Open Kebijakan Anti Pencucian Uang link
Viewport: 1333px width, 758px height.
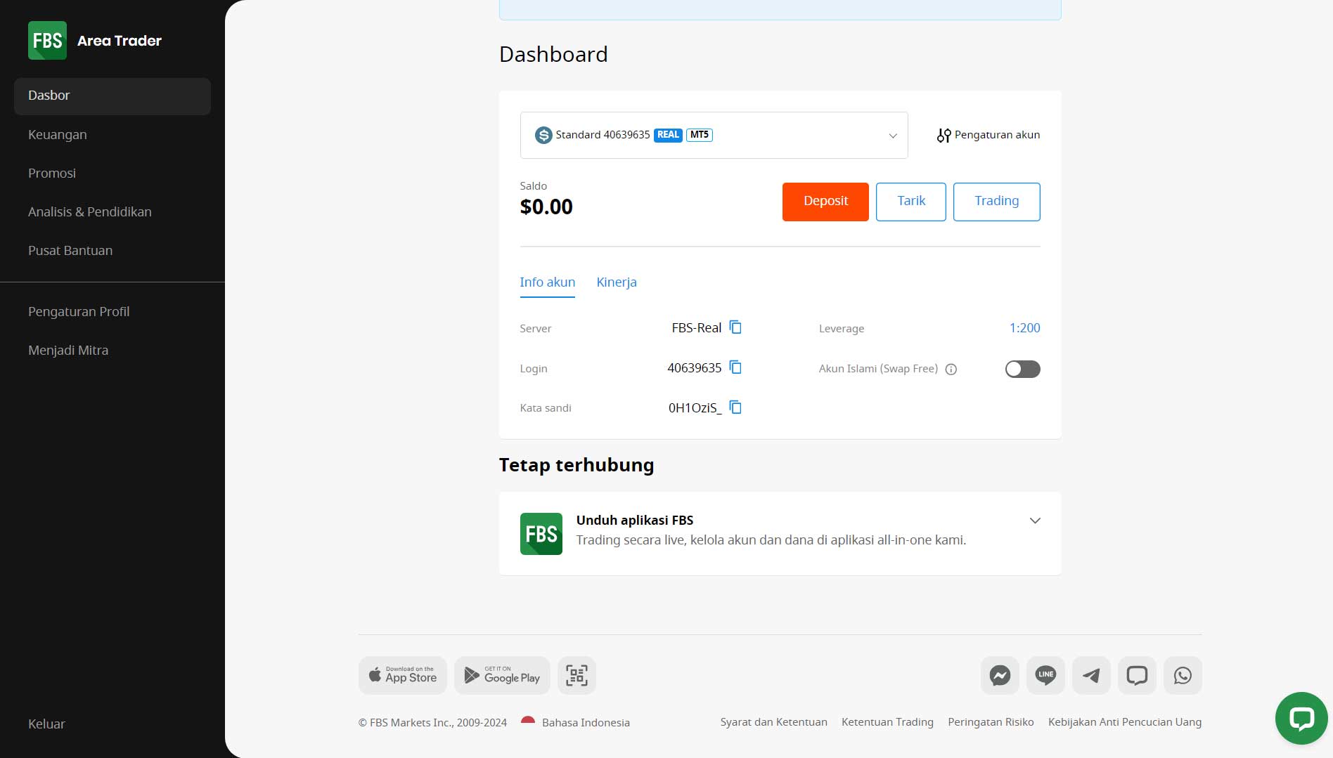coord(1124,722)
